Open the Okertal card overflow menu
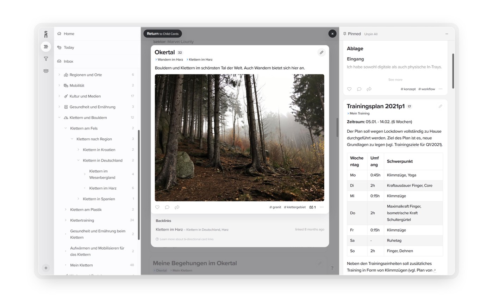Screen dimensions: 493x302 point(321,207)
